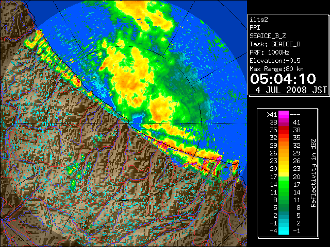Pick the light-green 17–20 dBZ legend swatch

point(284,177)
